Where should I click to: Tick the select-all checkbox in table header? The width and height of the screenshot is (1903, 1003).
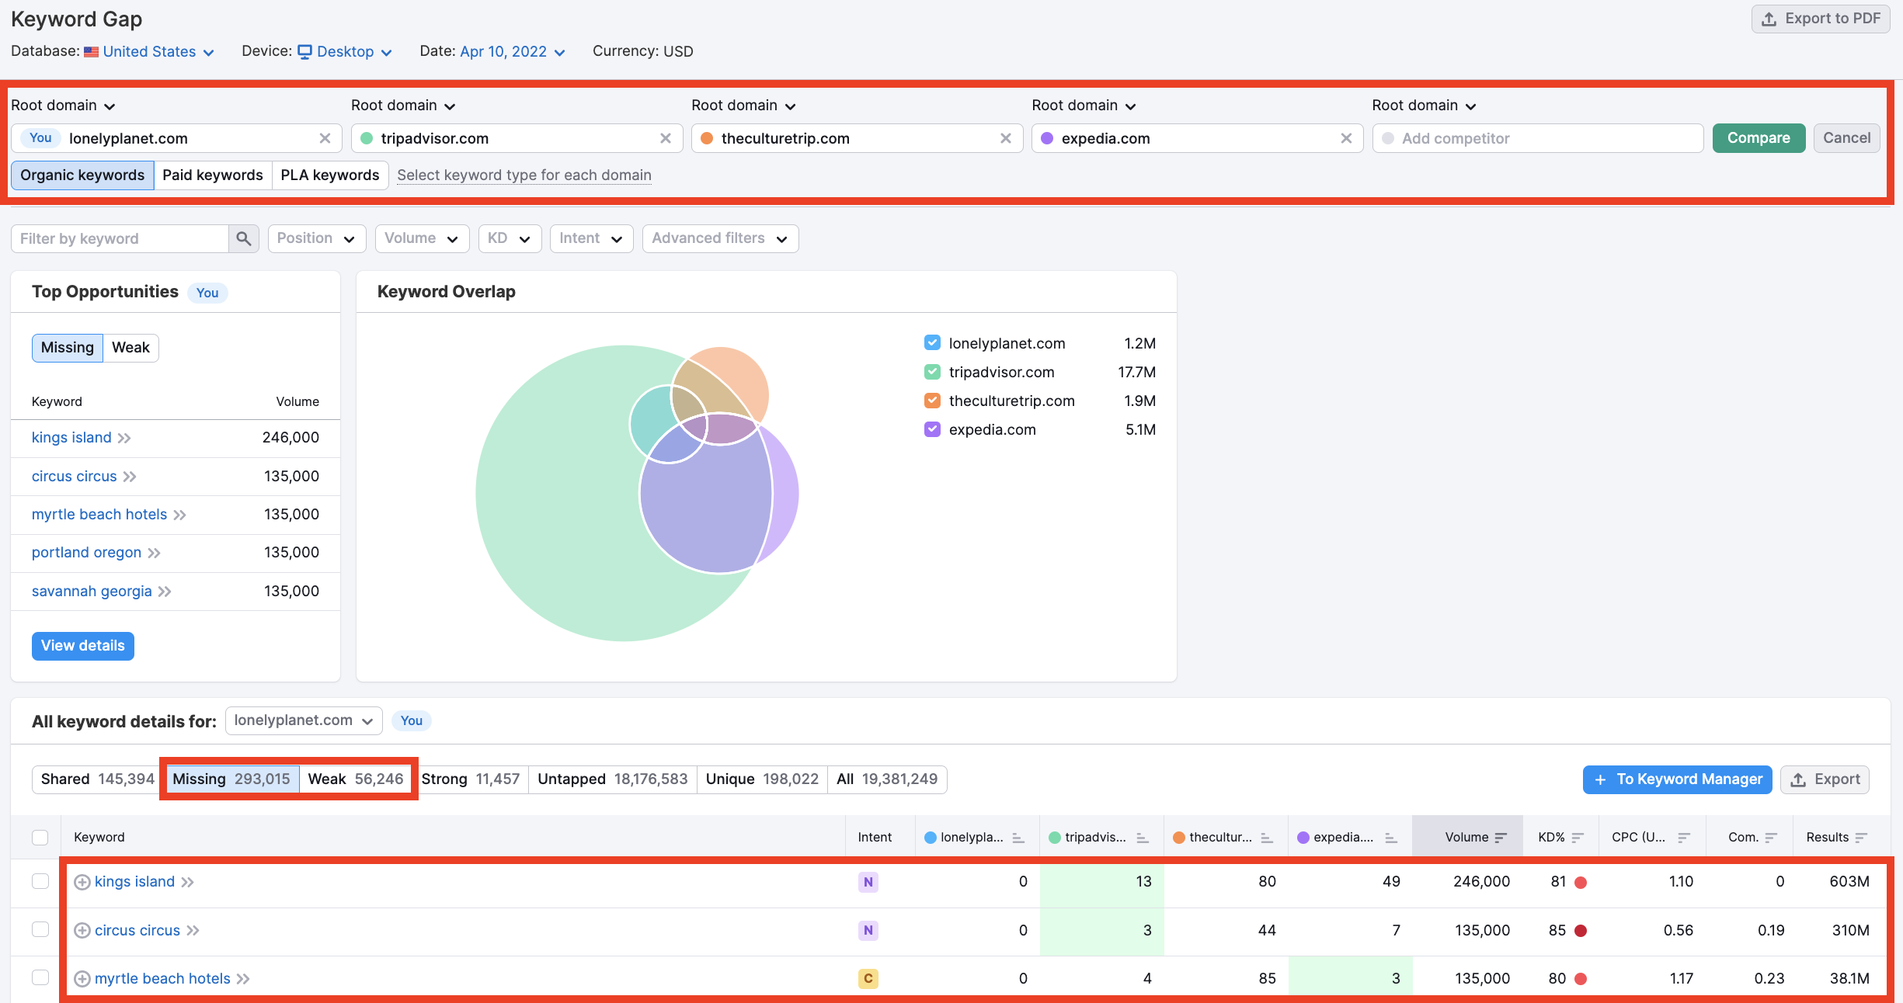(40, 838)
